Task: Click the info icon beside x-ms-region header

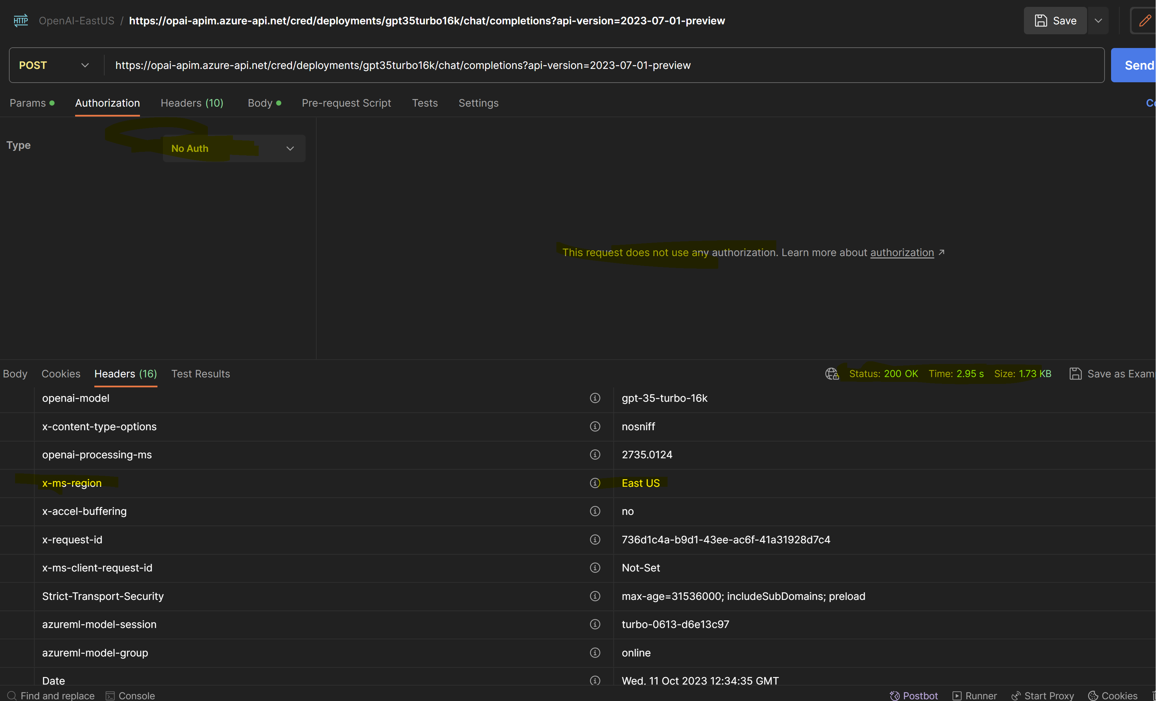Action: tap(594, 483)
